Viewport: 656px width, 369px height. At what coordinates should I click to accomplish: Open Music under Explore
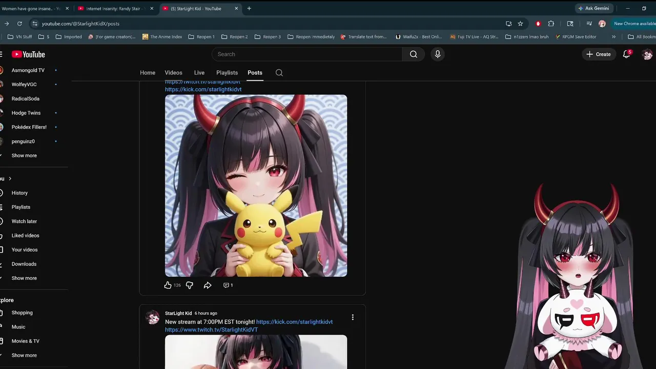[18, 327]
